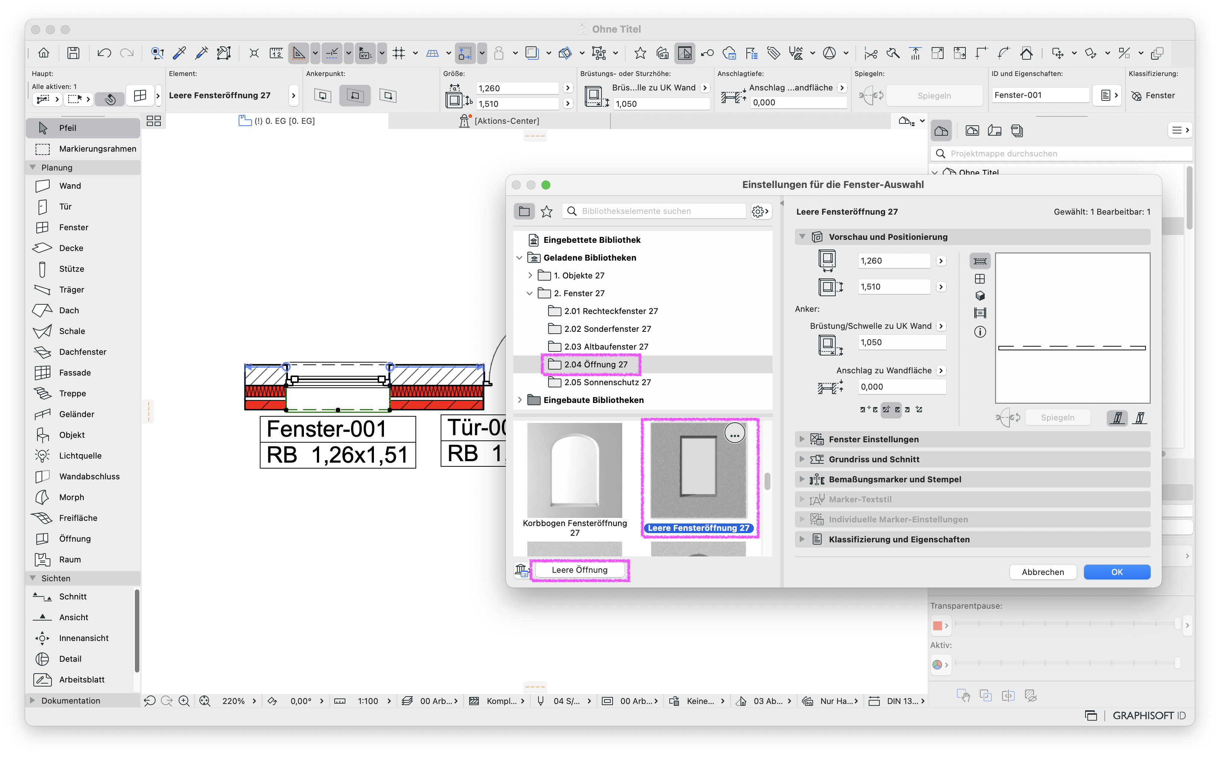Click the home icon in main toolbar
The height and width of the screenshot is (757, 1220).
tap(44, 53)
